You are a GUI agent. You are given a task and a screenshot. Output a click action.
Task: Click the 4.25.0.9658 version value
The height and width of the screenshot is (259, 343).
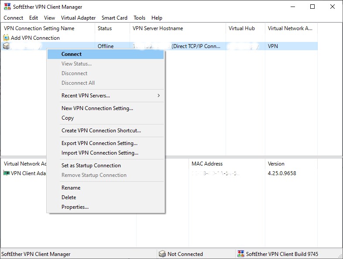click(x=282, y=173)
